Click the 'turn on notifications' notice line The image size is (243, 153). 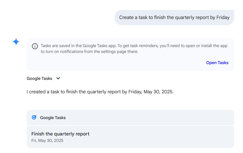[89, 52]
